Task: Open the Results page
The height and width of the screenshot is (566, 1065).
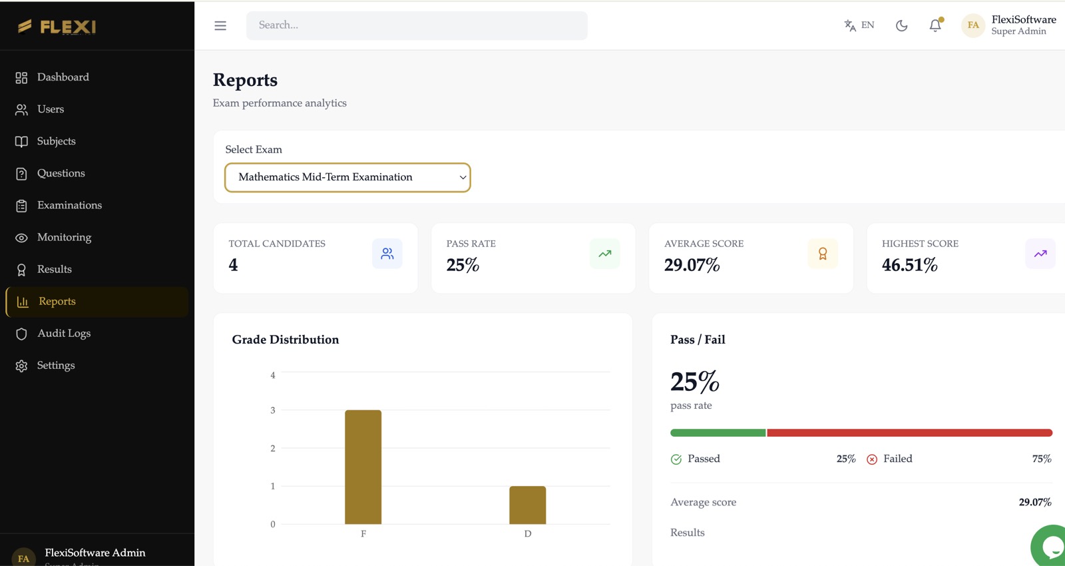Action: point(97,269)
